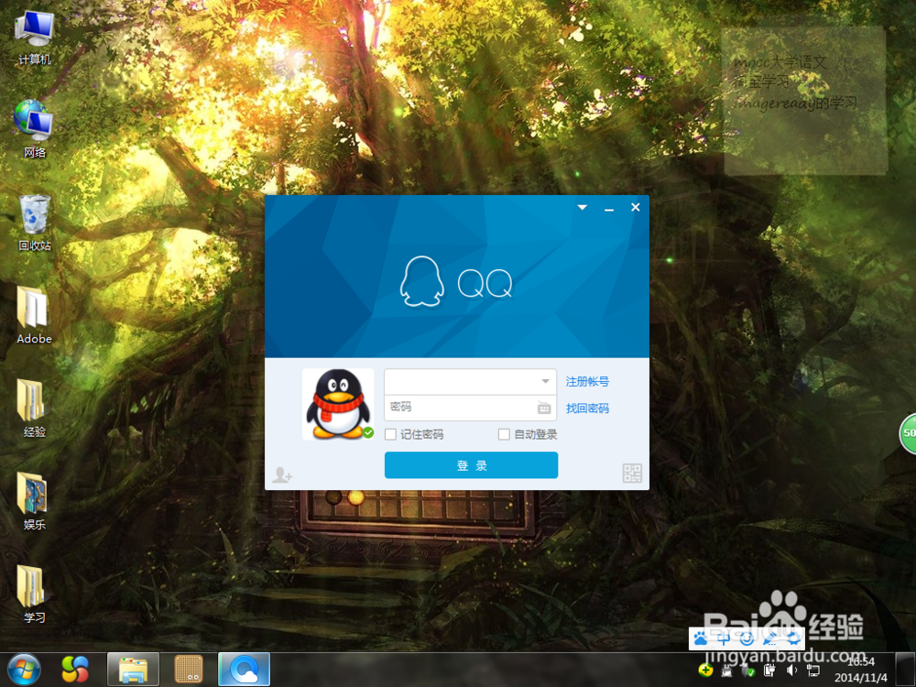The width and height of the screenshot is (916, 687).
Task: Select the 经验 folder on desktop
Action: (34, 408)
